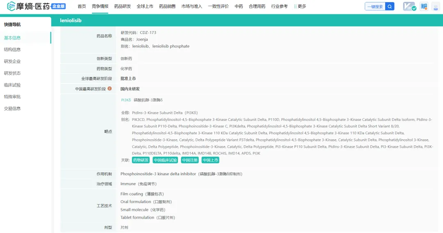The width and height of the screenshot is (443, 233).
Task: Open the VIP membership badge icon
Action: point(409,7)
